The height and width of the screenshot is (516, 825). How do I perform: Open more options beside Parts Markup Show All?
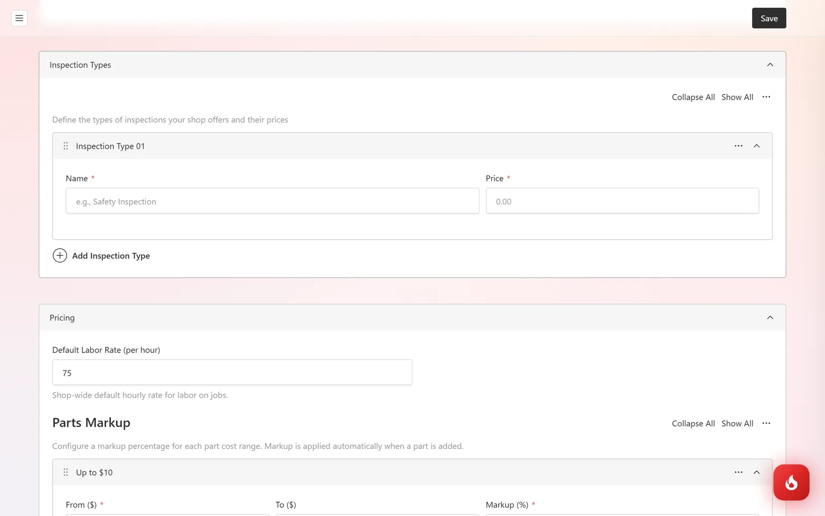[x=766, y=423]
